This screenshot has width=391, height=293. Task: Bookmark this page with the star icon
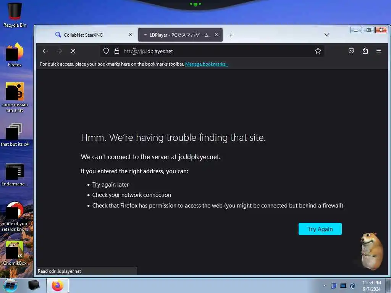click(318, 51)
